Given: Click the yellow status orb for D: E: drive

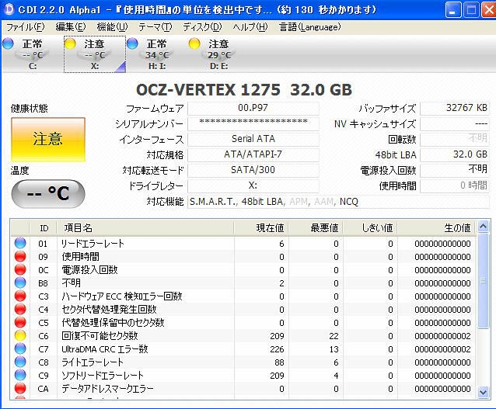Looking at the screenshot, I should [x=194, y=43].
